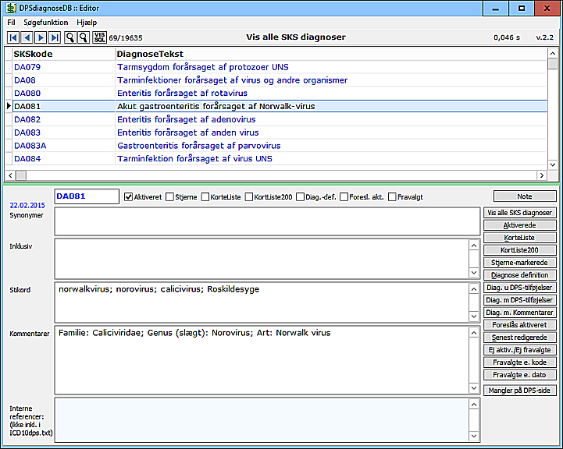Click the grid's horizontal scroll right arrow
This screenshot has width=563, height=449.
coord(542,175)
